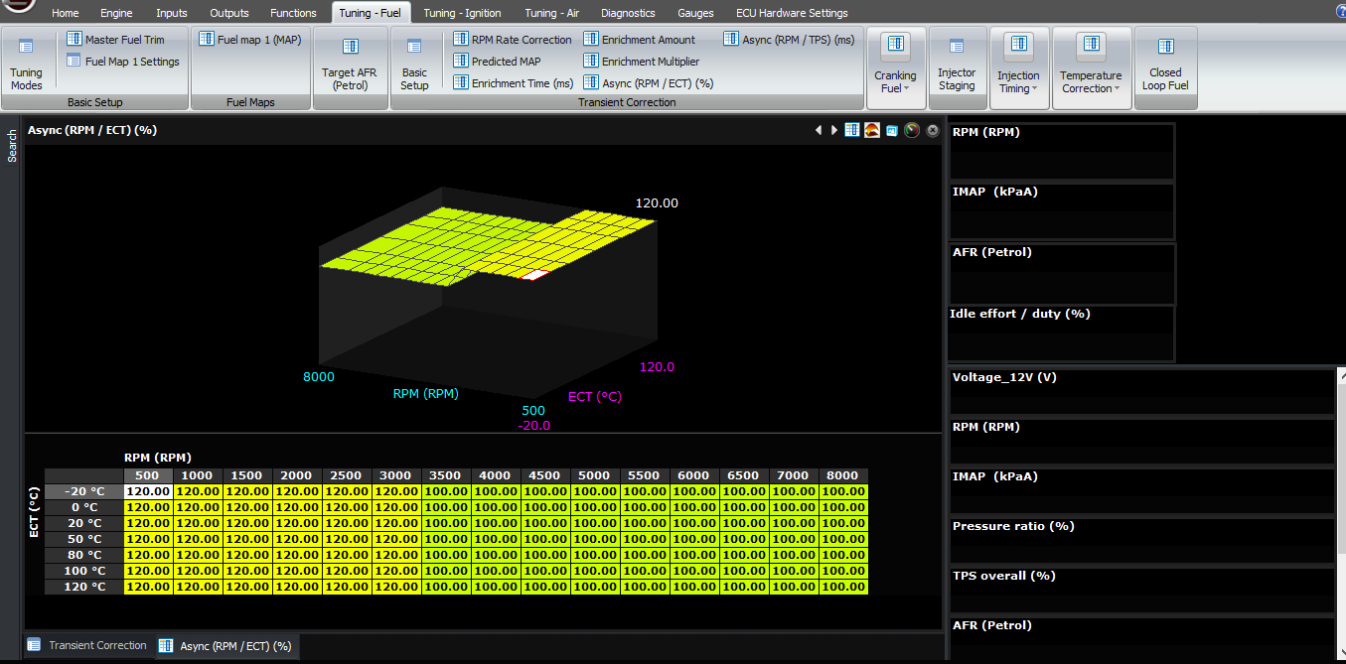
Task: Select cell at 120 °C and 8000 RPM
Action: (x=843, y=587)
